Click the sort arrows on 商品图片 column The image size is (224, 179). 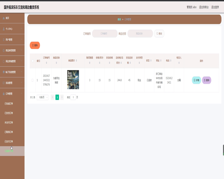click(x=76, y=60)
